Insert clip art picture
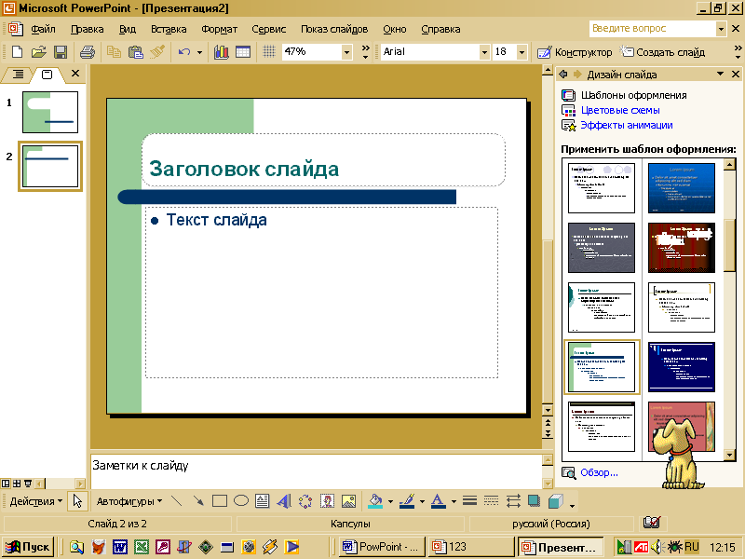Viewport: 745px width, 559px height. tap(327, 501)
